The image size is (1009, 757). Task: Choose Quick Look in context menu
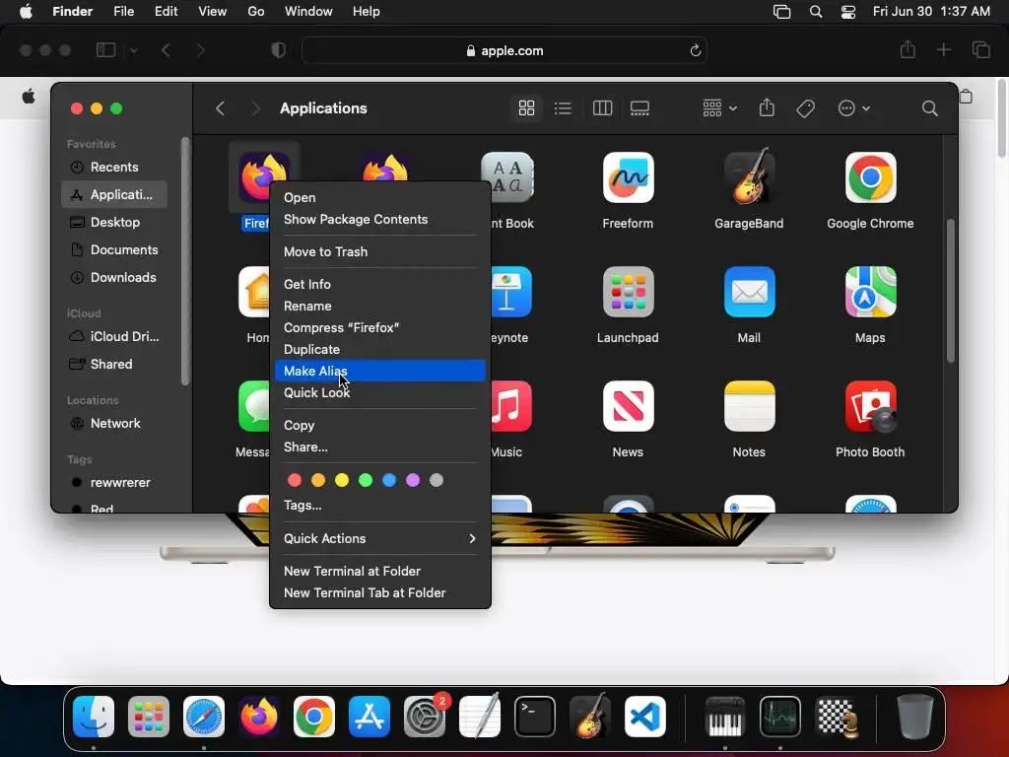coord(379,392)
